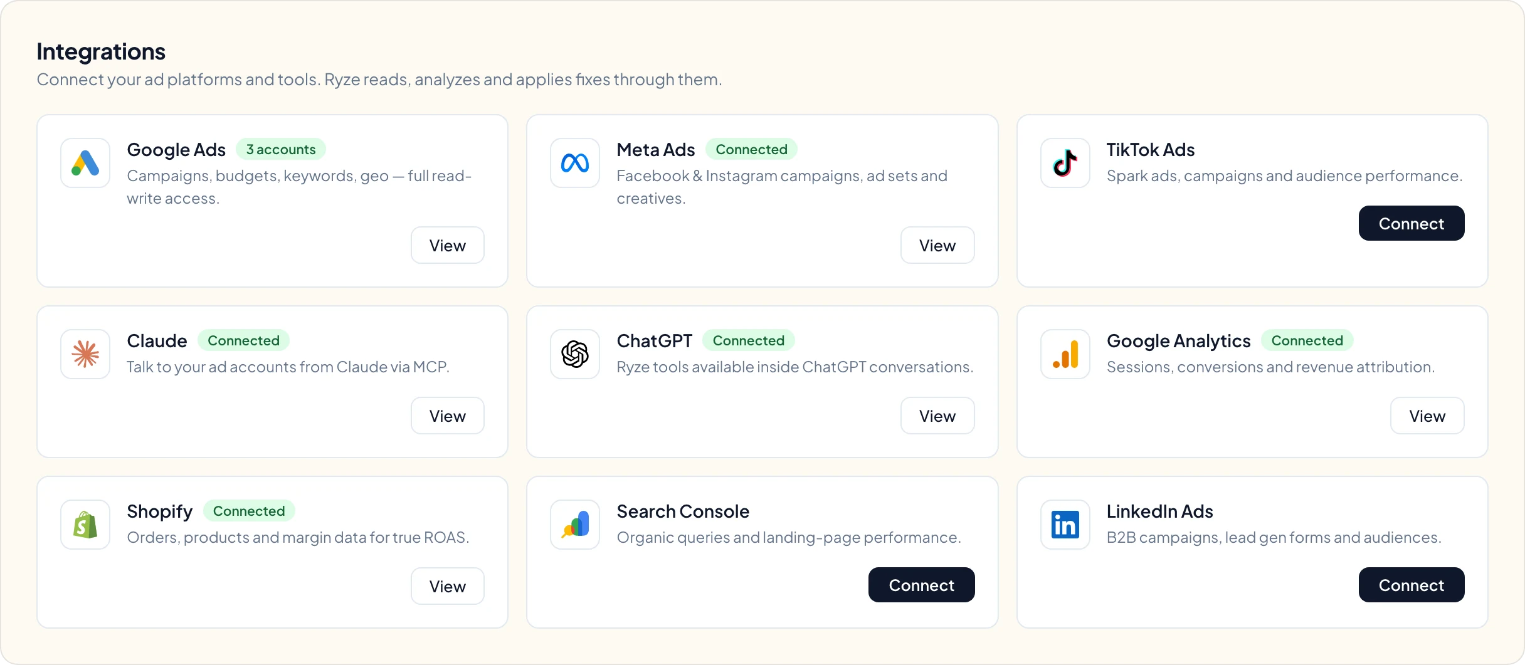Click the '3 accounts' badge
The image size is (1525, 665).
pos(281,149)
